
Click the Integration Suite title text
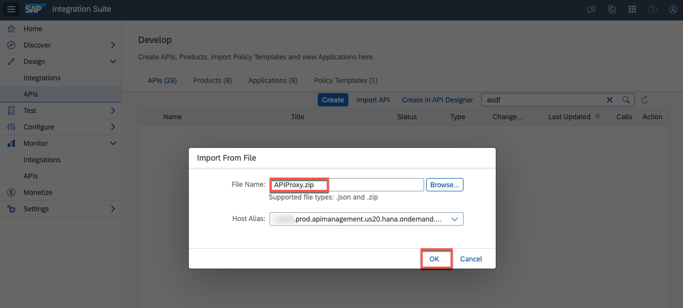point(82,9)
